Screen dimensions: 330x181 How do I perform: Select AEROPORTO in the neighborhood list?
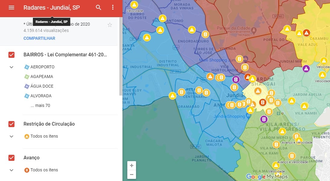[42, 67]
